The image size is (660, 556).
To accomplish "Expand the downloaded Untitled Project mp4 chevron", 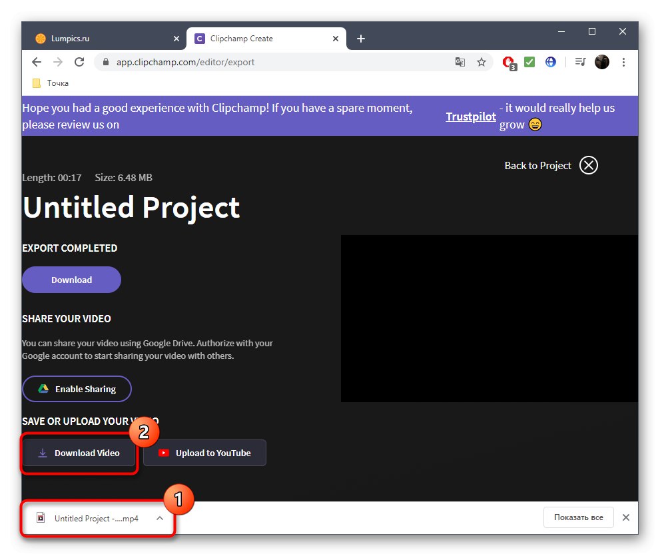I will pos(159,517).
